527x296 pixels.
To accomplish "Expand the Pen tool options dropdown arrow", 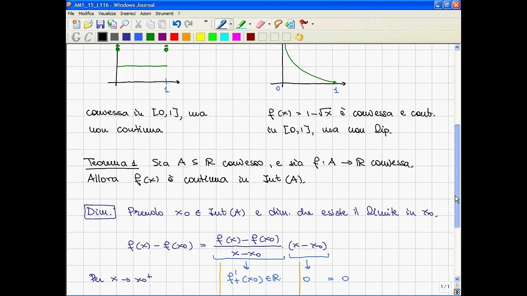I will (231, 24).
